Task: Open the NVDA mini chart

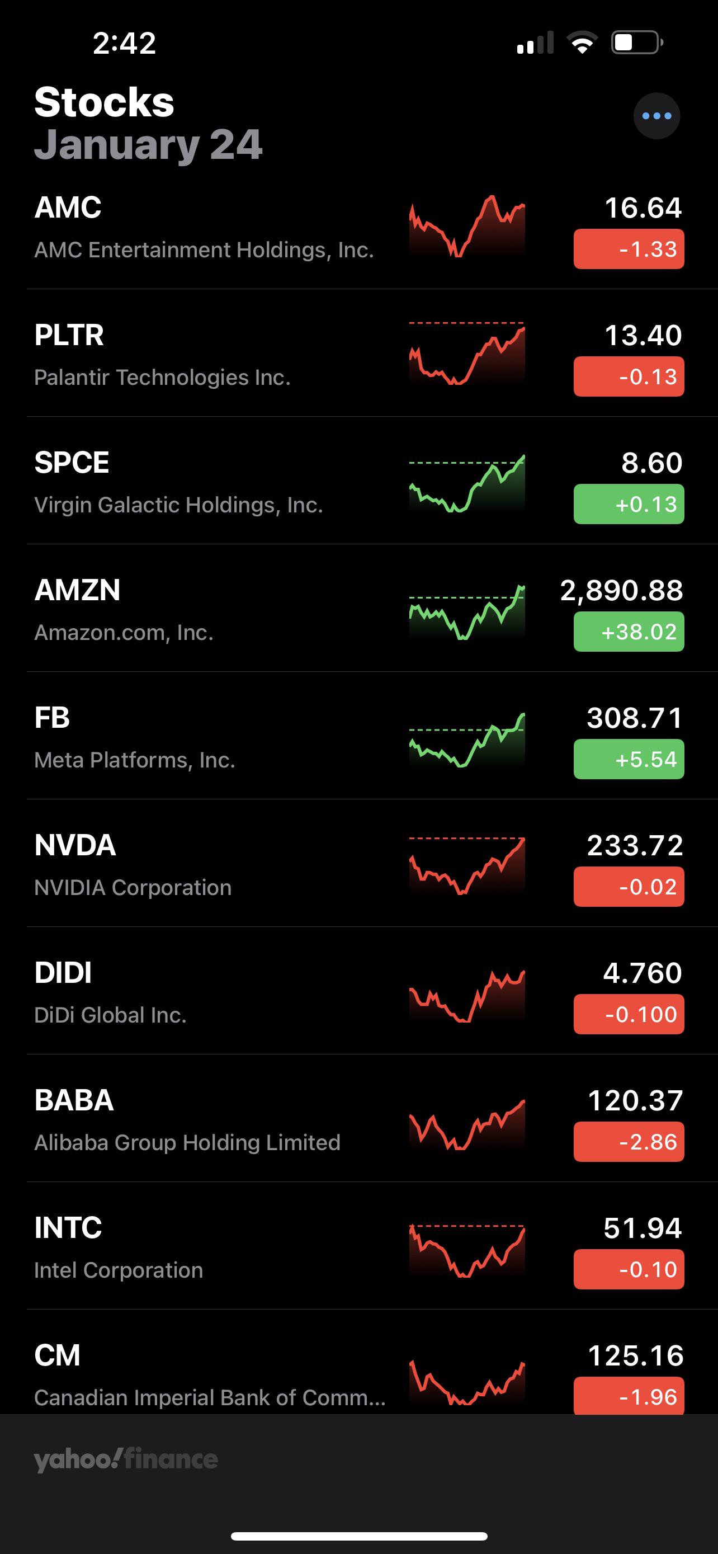Action: click(x=467, y=866)
